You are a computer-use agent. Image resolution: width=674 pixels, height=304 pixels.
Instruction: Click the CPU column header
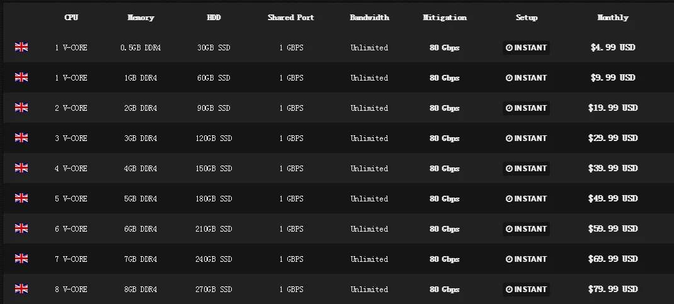(71, 18)
